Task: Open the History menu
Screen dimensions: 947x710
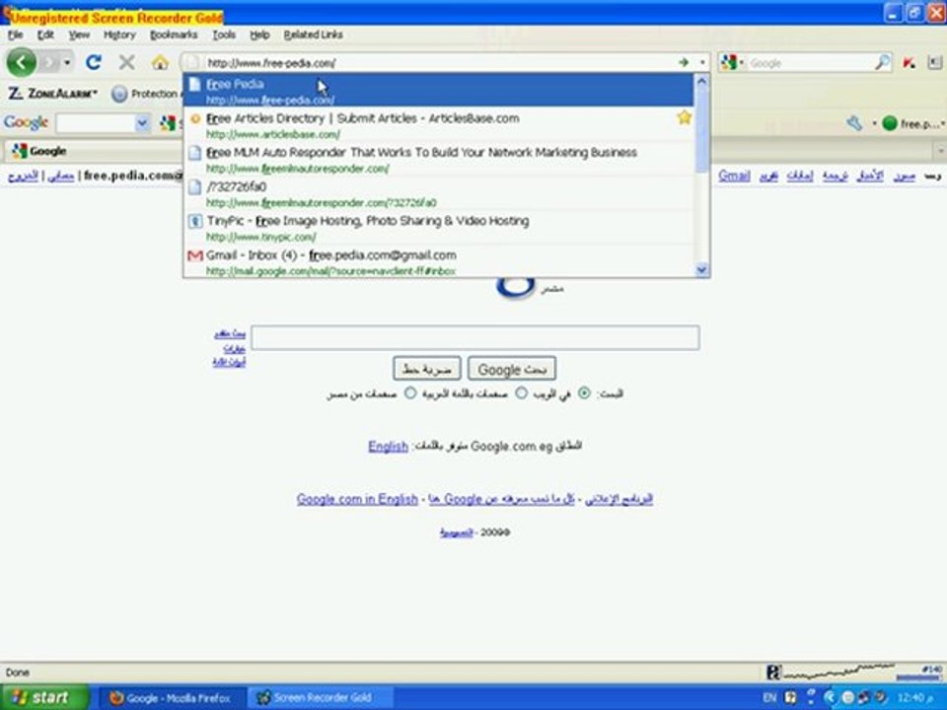Action: pyautogui.click(x=119, y=35)
